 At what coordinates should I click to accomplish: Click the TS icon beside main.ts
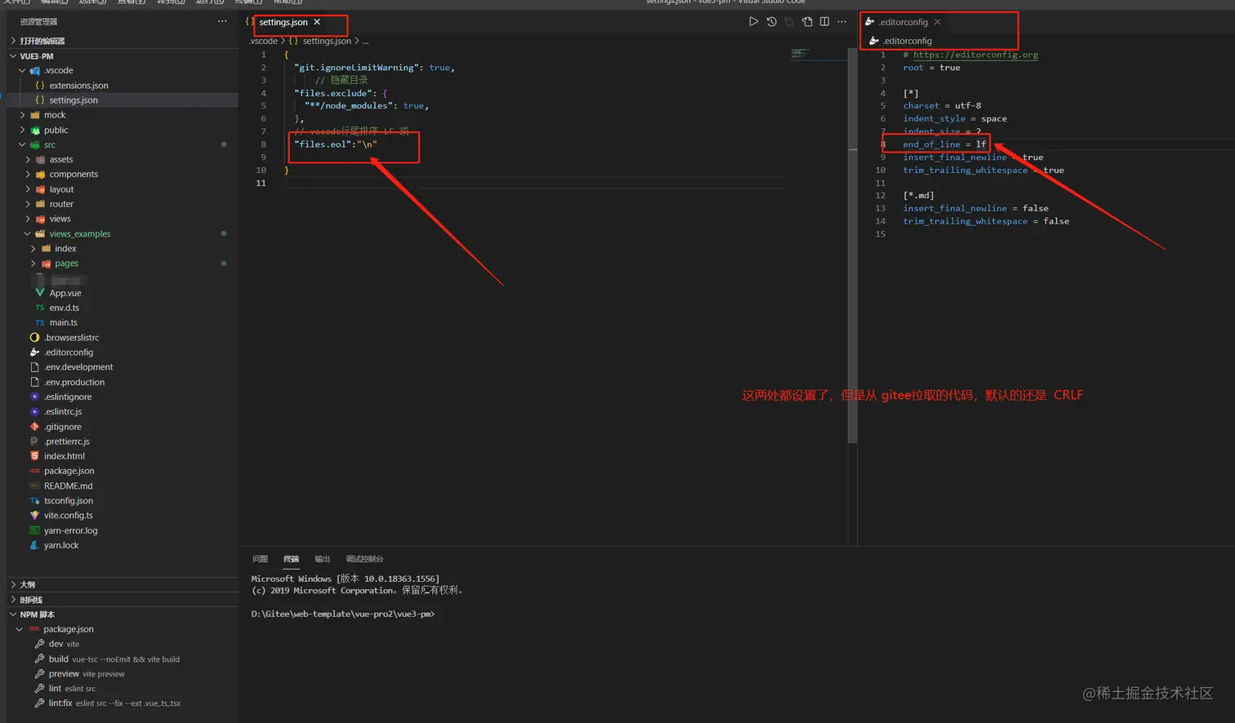click(x=40, y=322)
